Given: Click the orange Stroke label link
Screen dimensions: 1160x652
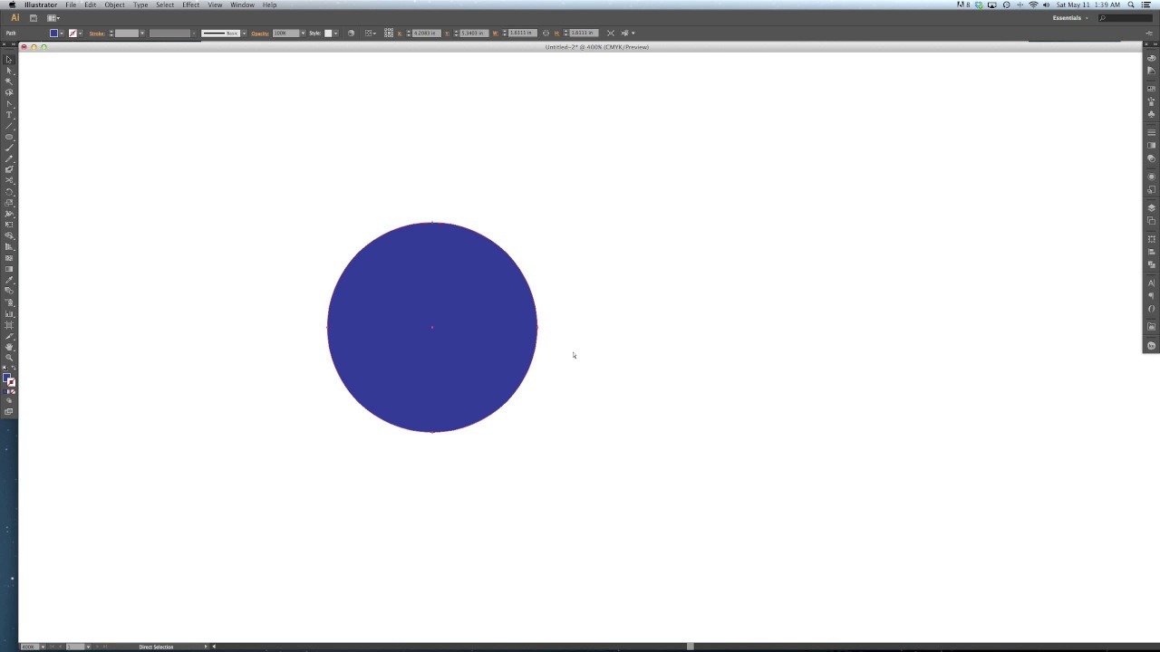Looking at the screenshot, I should click(97, 34).
